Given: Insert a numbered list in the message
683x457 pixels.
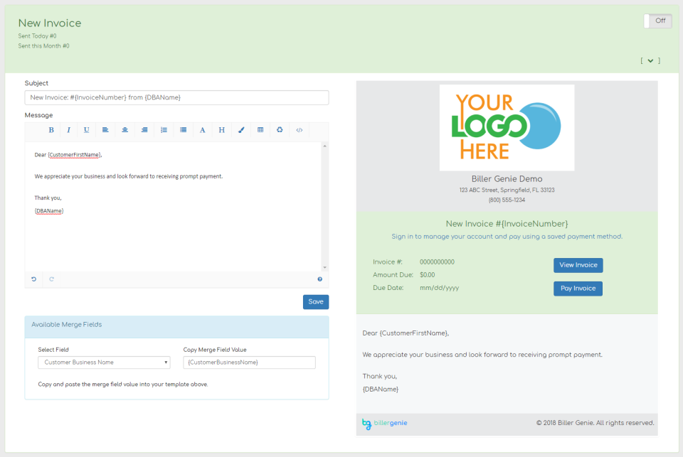Looking at the screenshot, I should [164, 130].
